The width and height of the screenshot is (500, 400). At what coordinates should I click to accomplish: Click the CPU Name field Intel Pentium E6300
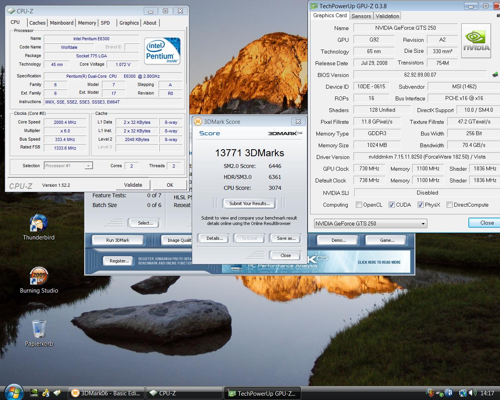click(91, 39)
